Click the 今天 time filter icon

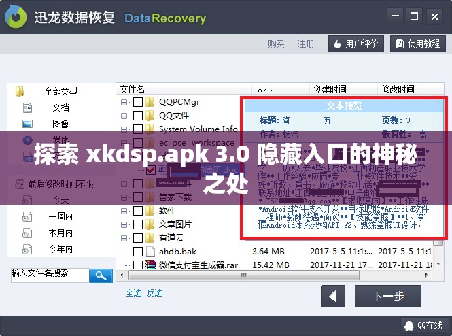[x=27, y=200]
